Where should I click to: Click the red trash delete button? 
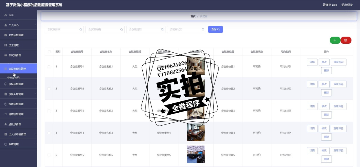pyautogui.click(x=346, y=40)
